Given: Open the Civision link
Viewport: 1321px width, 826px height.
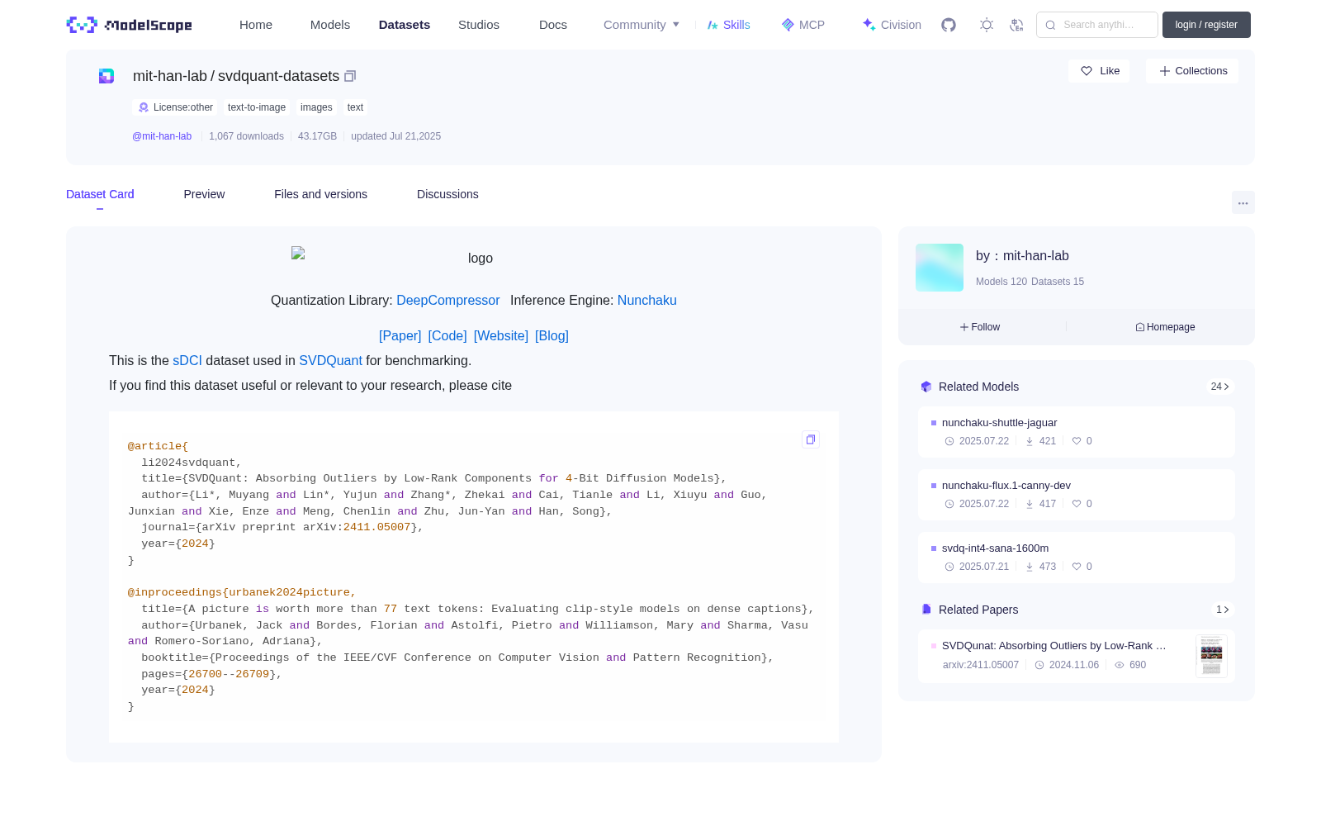Looking at the screenshot, I should pos(892,25).
